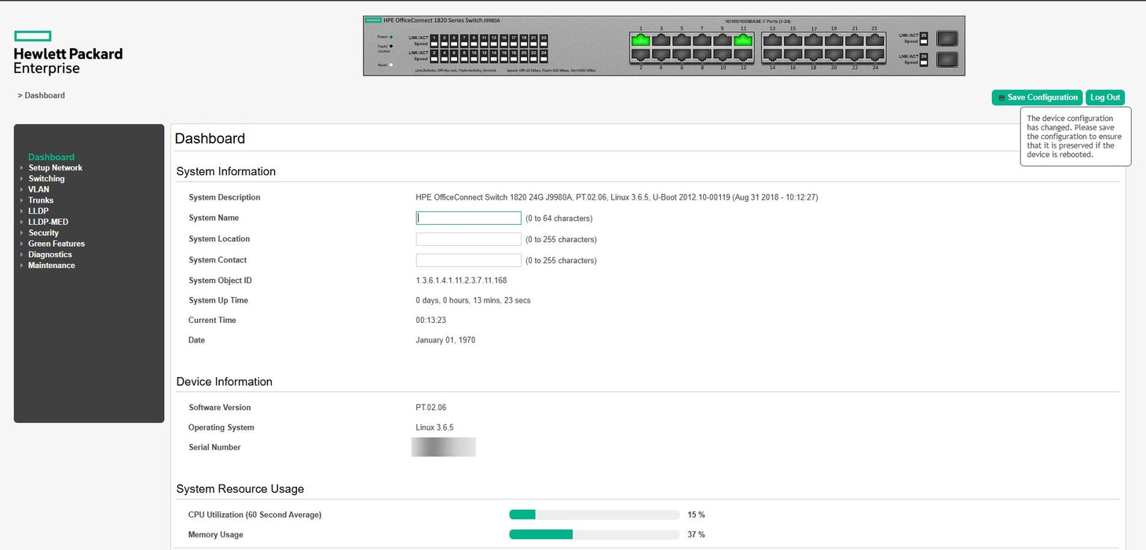Click the Software Version value PT.02.06
Viewport: 1146px width, 550px height.
point(431,408)
